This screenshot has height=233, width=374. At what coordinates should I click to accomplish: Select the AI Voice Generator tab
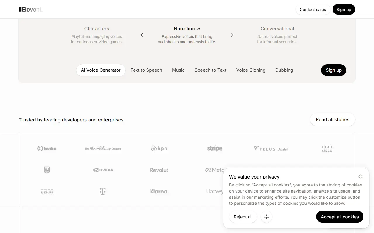tap(101, 70)
